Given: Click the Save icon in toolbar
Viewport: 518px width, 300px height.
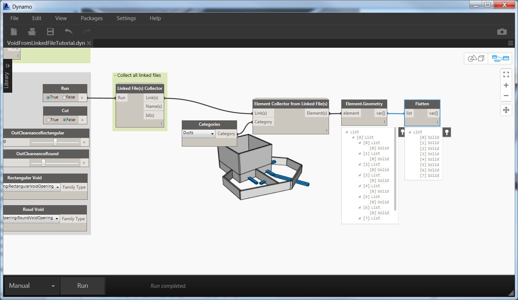Looking at the screenshot, I should 50,32.
